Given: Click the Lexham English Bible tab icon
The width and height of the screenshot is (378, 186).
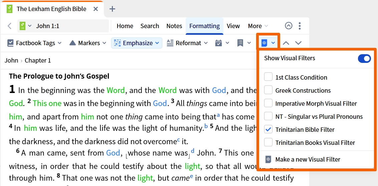Looking at the screenshot, I should click(9, 9).
